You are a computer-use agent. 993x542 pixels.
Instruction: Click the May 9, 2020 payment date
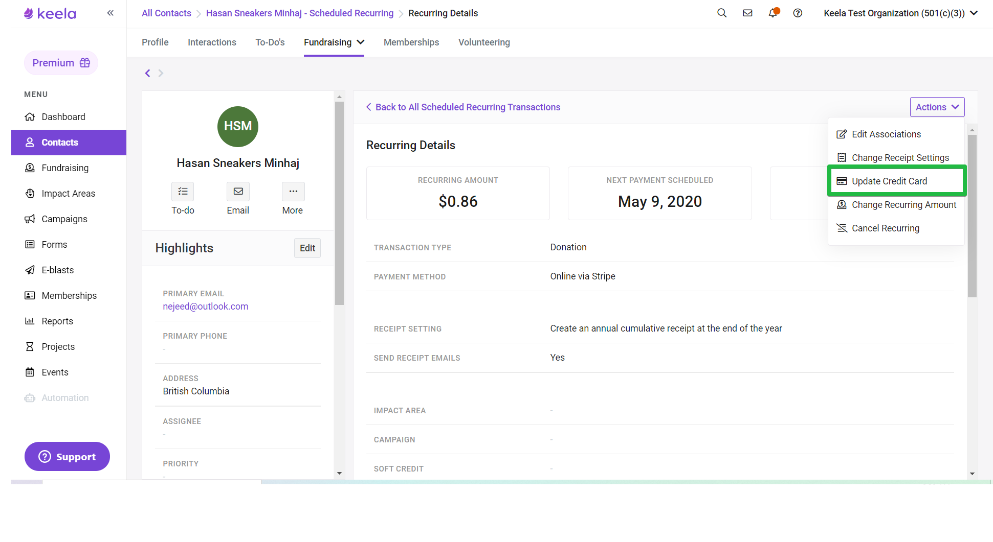[660, 202]
